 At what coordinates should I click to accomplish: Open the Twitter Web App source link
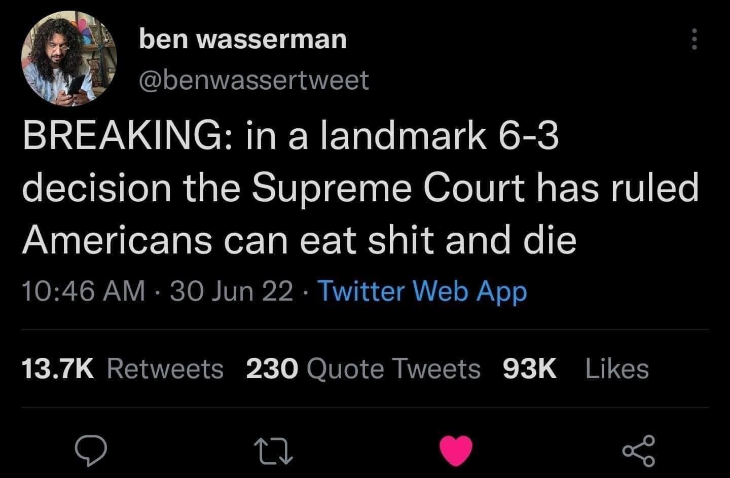coord(422,291)
